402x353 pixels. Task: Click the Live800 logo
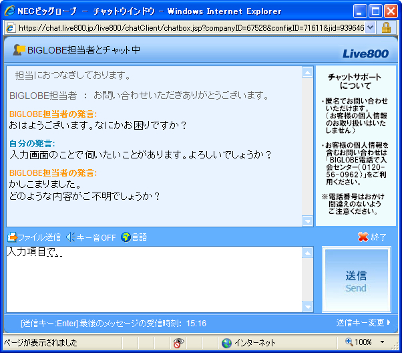point(365,53)
